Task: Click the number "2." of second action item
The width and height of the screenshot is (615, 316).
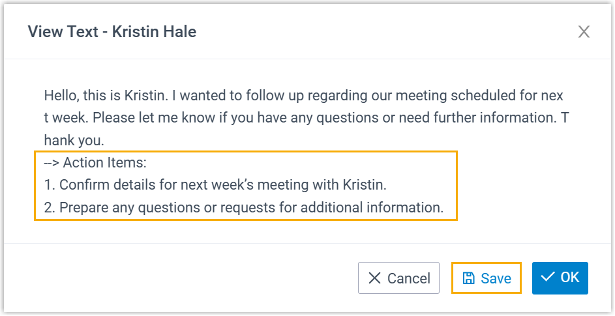Action: coord(50,208)
